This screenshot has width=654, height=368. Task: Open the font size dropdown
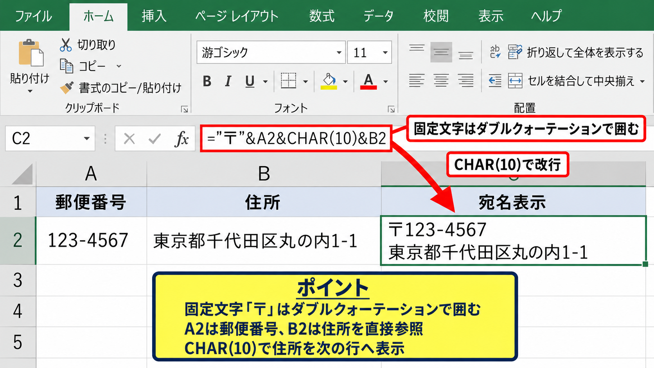(385, 52)
